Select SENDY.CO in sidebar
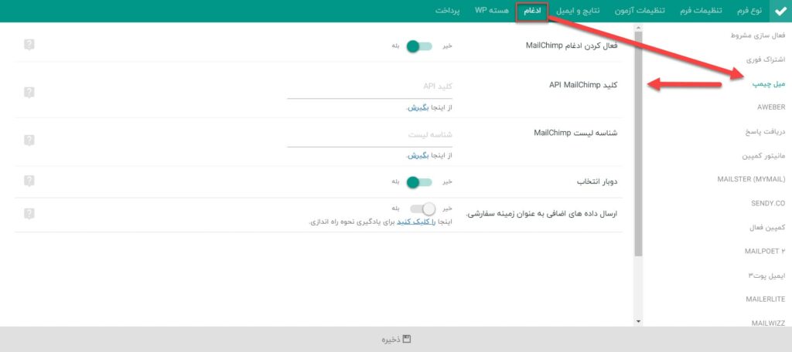Screen dimensions: 792x352 (768, 203)
